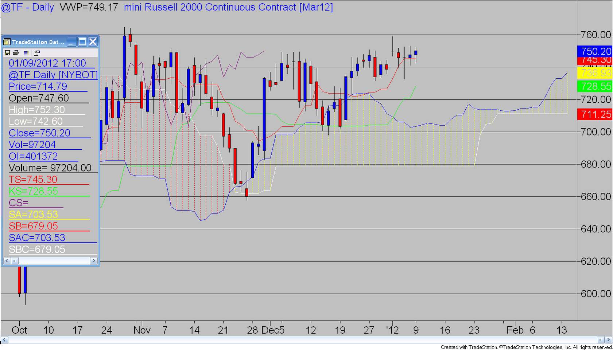613x350 pixels.
Task: Click the chart horizontal scroll thumb
Action: (601, 340)
